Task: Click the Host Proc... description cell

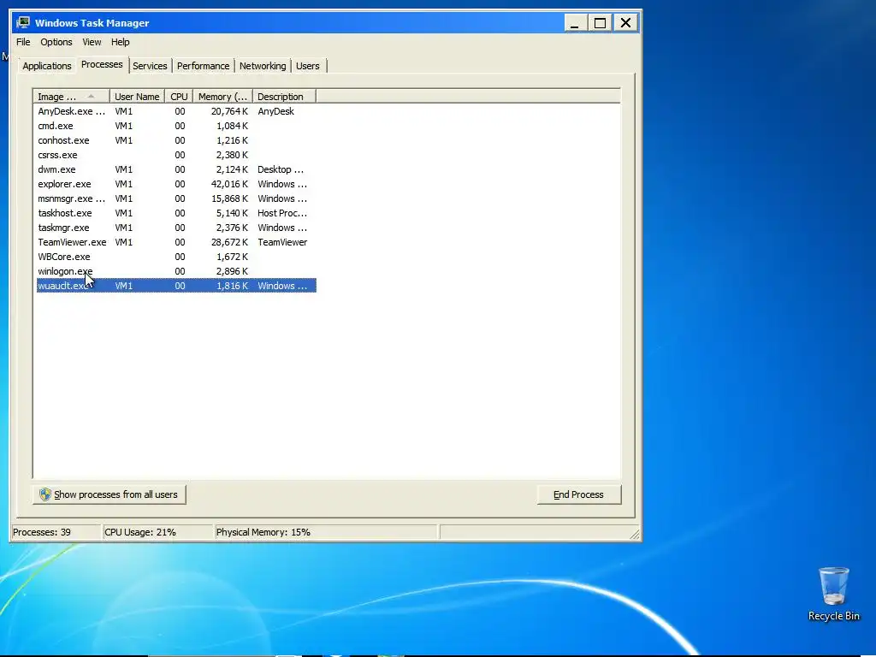Action: tap(282, 213)
